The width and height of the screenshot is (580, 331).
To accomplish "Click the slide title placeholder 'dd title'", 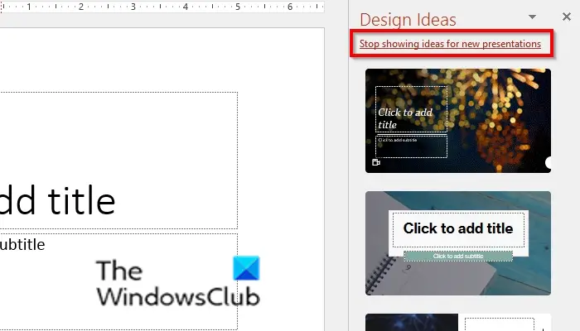I will tap(57, 201).
